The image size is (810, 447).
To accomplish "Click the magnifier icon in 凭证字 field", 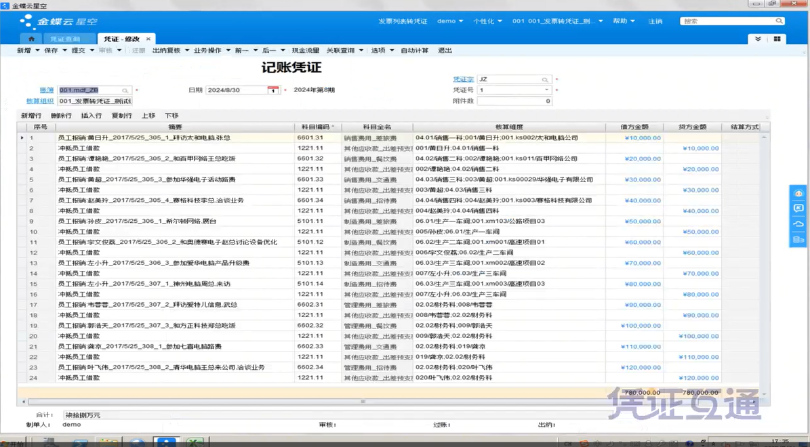I will click(x=545, y=80).
